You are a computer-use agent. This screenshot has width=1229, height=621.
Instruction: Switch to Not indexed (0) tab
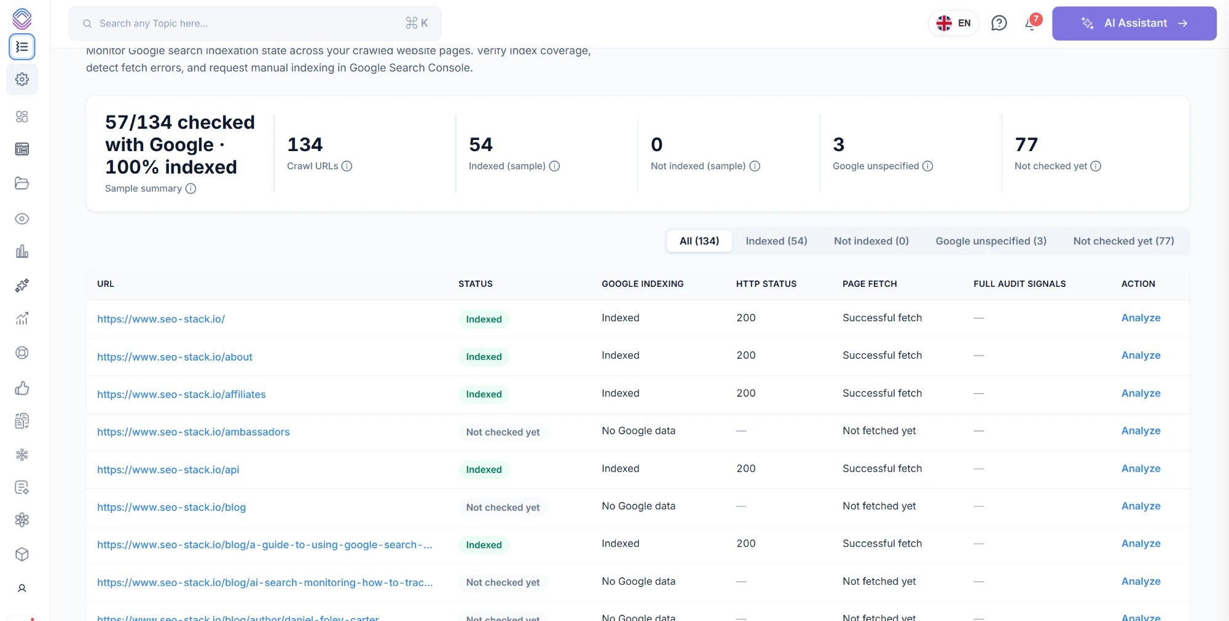tap(871, 241)
